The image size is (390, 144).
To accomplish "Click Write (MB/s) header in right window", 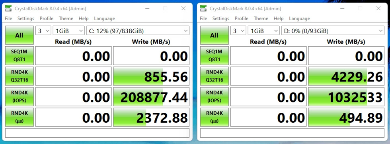I will (x=346, y=42).
